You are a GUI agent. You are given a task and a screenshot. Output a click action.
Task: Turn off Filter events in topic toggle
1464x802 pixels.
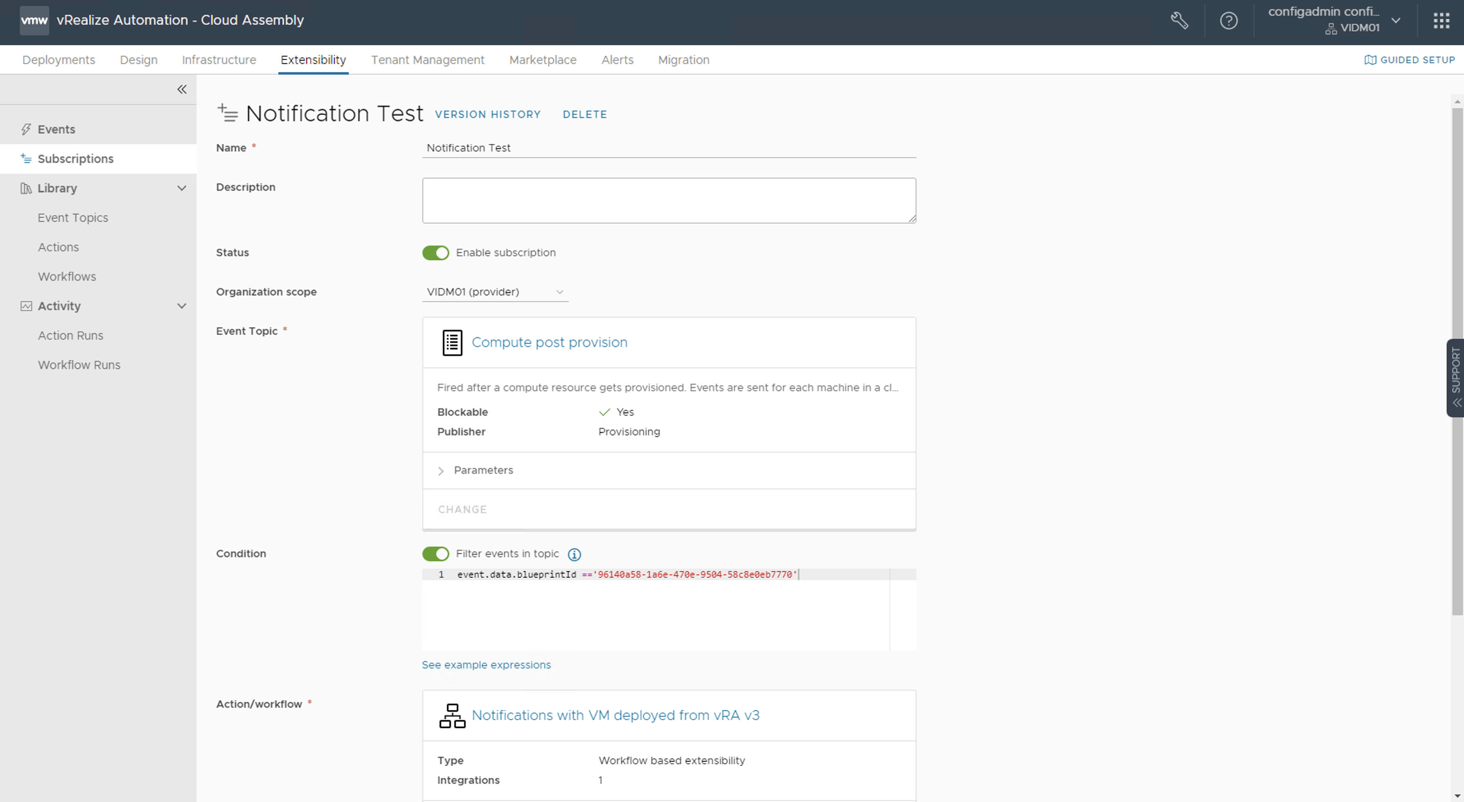(x=435, y=554)
